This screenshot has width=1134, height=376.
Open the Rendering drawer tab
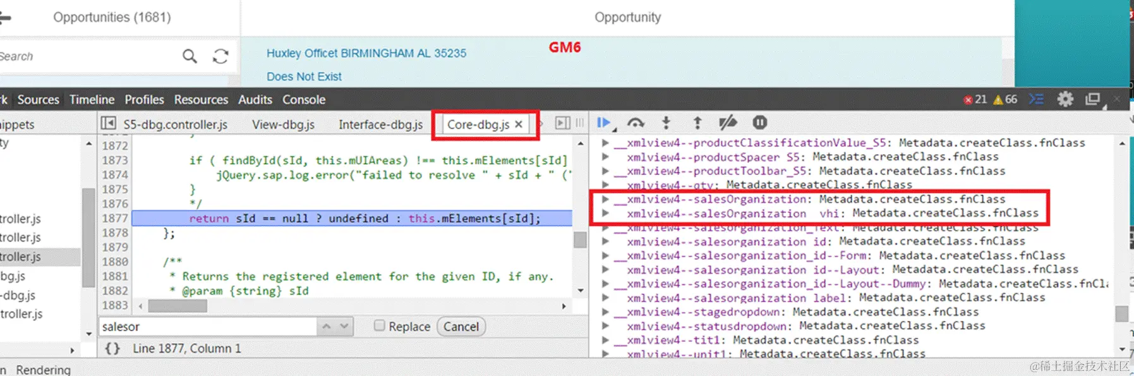[x=43, y=370]
